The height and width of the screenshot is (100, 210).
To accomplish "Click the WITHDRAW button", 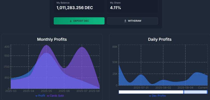I will tap(133, 21).
